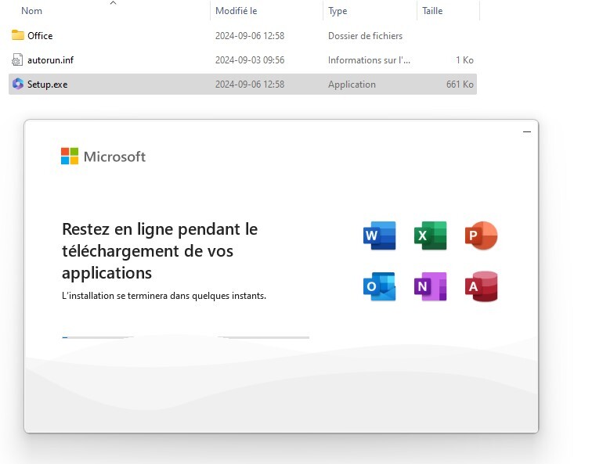Minimize the Office installer window
This screenshot has width=603, height=464.
pyautogui.click(x=527, y=132)
